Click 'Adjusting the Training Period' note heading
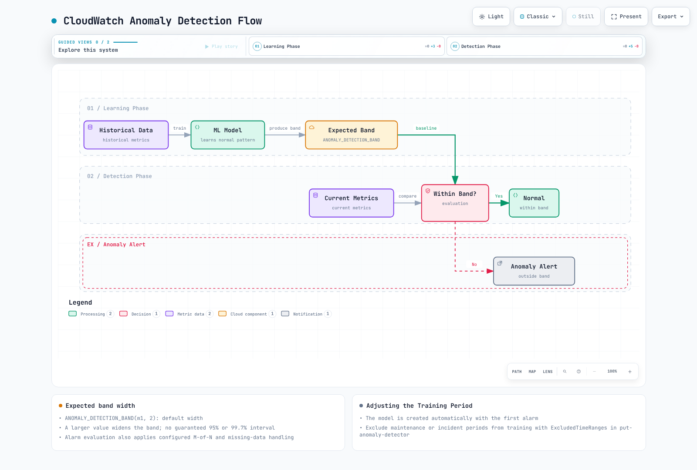697x470 pixels. click(420, 406)
